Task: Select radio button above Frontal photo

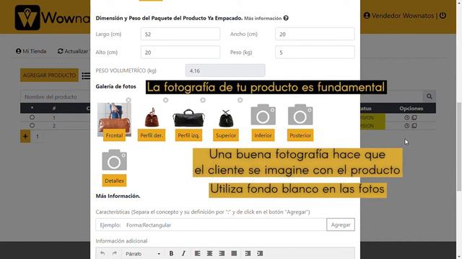Action: point(128,100)
